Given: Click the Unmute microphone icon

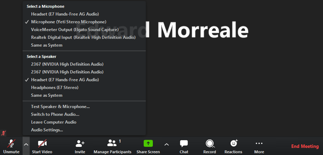Looking at the screenshot, I should pos(11,144).
